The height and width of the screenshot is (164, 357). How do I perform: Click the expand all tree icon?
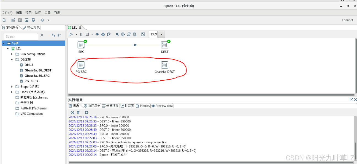pos(53,35)
